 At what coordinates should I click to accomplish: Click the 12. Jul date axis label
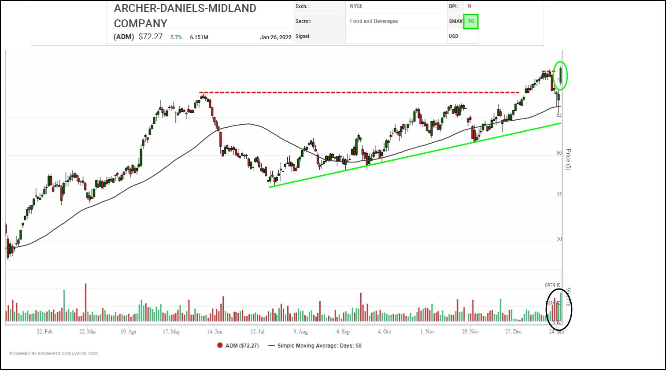(x=258, y=331)
